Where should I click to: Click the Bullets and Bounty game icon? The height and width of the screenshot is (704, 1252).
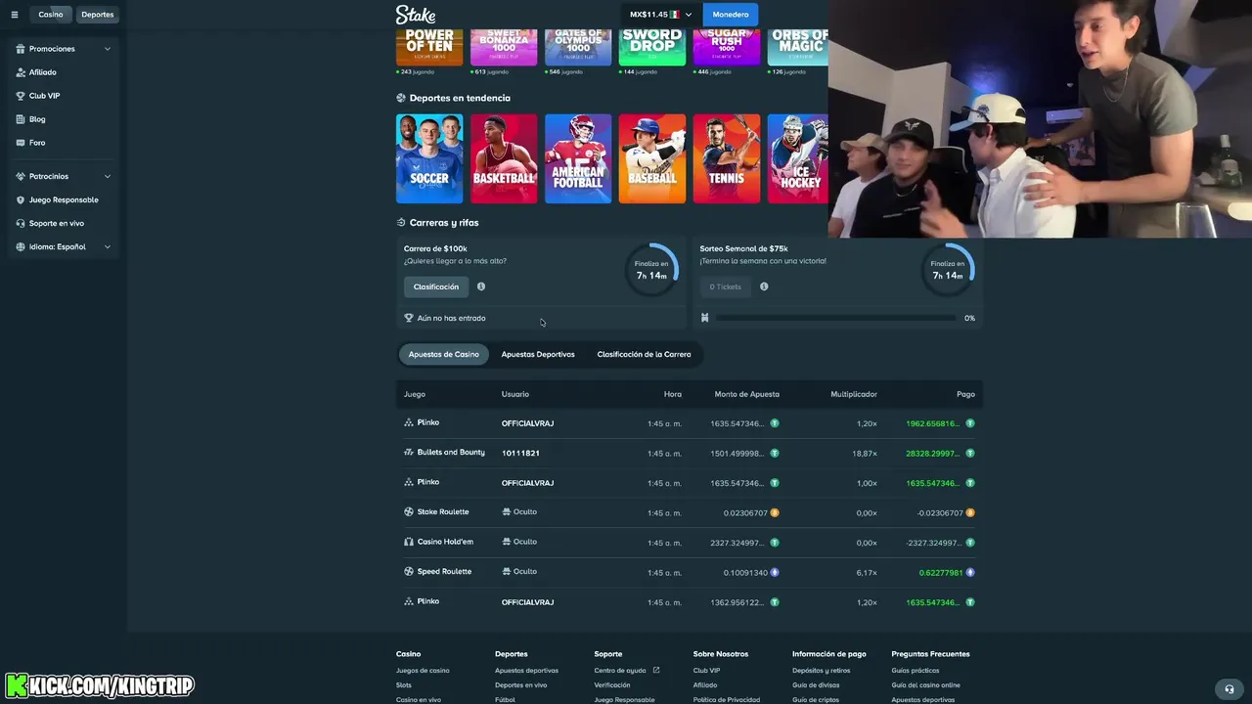click(x=409, y=453)
